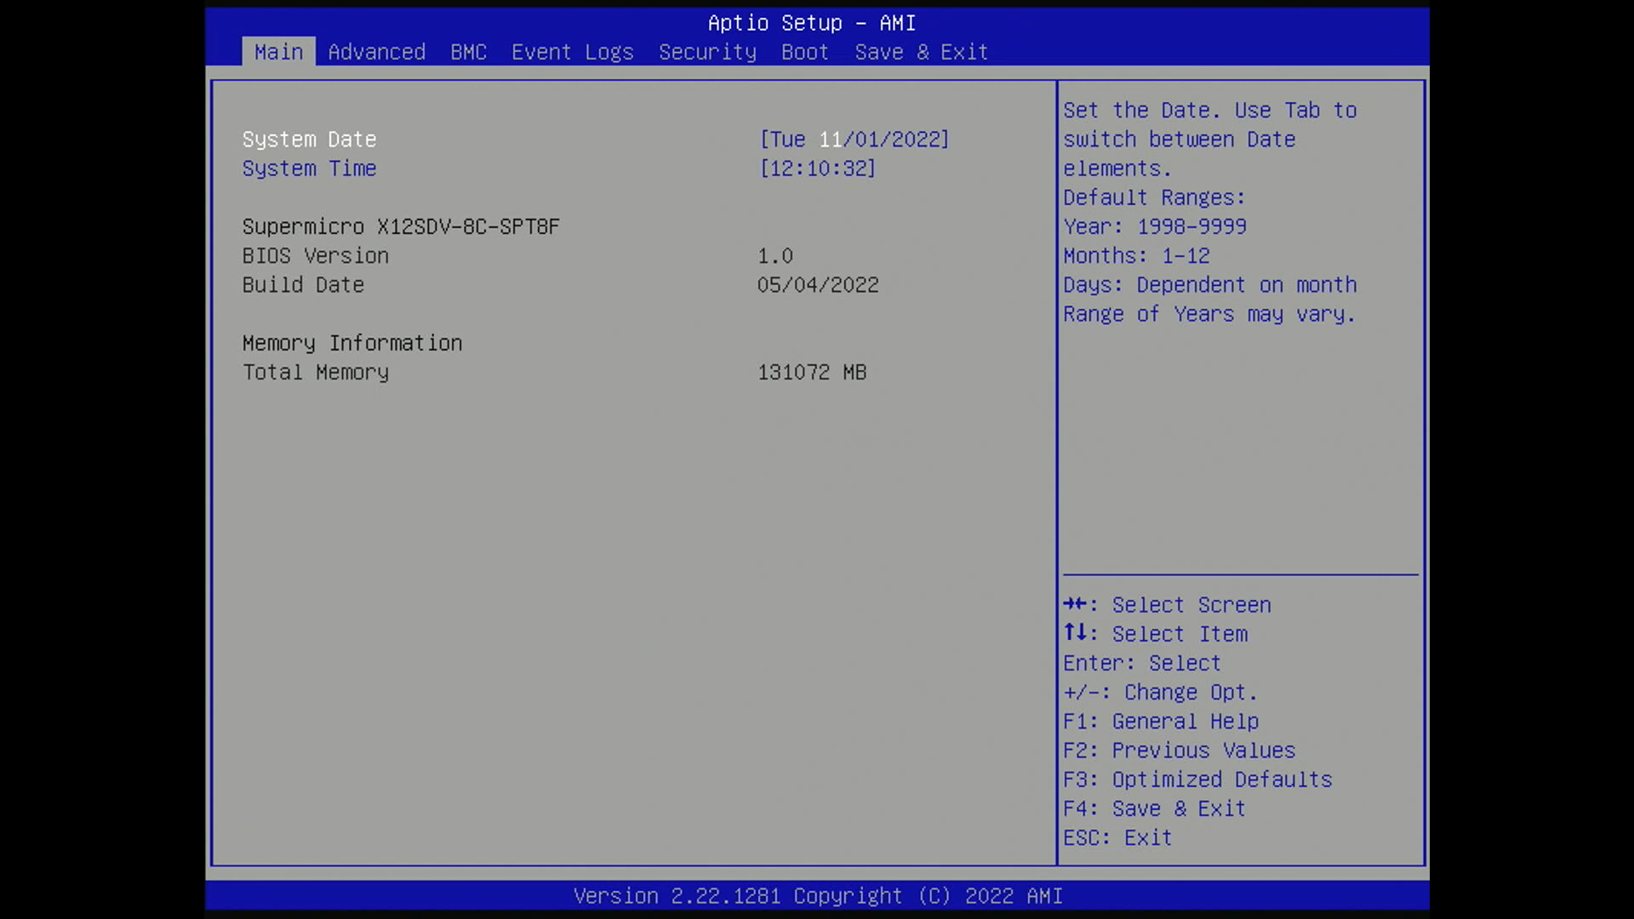Switch to the BMC tab
Screen dimensions: 1634x919
tap(468, 52)
